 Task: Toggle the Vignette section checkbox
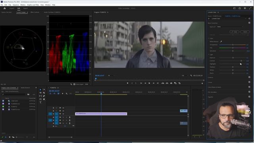pyautogui.click(x=249, y=97)
